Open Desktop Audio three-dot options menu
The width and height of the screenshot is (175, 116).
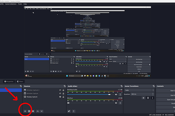120,94
